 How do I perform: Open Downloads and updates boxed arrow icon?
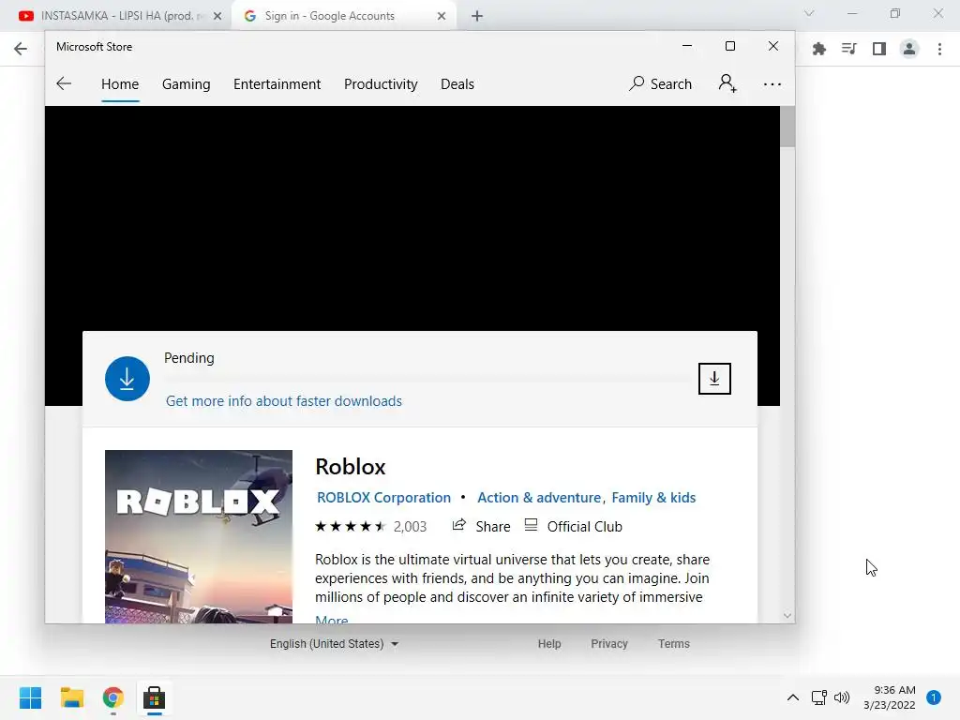tap(714, 379)
